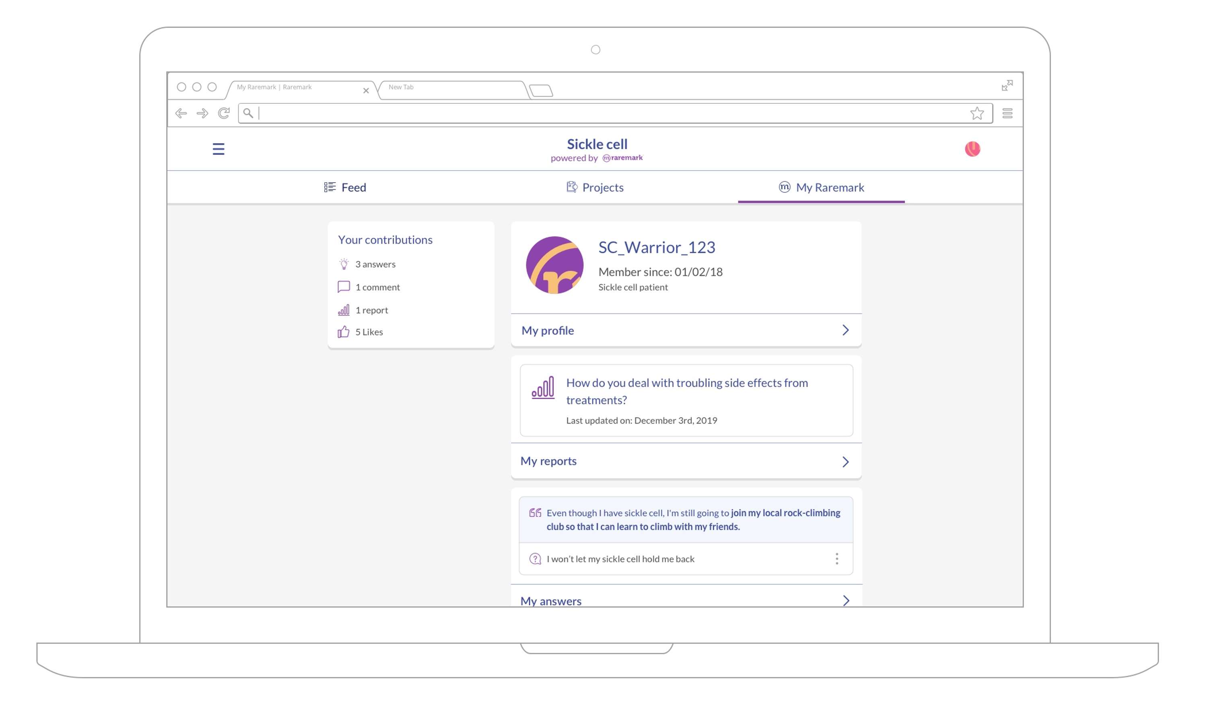Click the SC_Warrior_123 profile avatar

tap(555, 265)
